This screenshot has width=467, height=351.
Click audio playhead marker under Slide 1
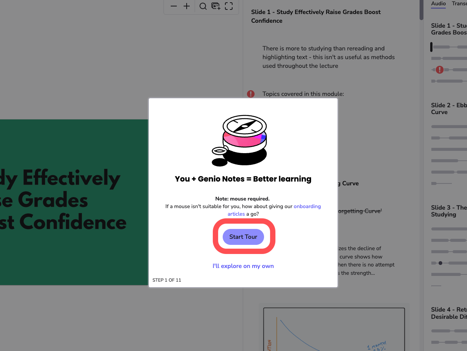(431, 47)
